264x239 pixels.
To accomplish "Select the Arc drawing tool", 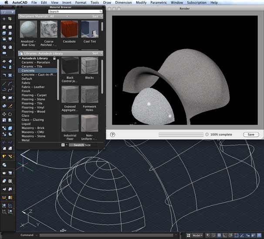I will point(10,84).
